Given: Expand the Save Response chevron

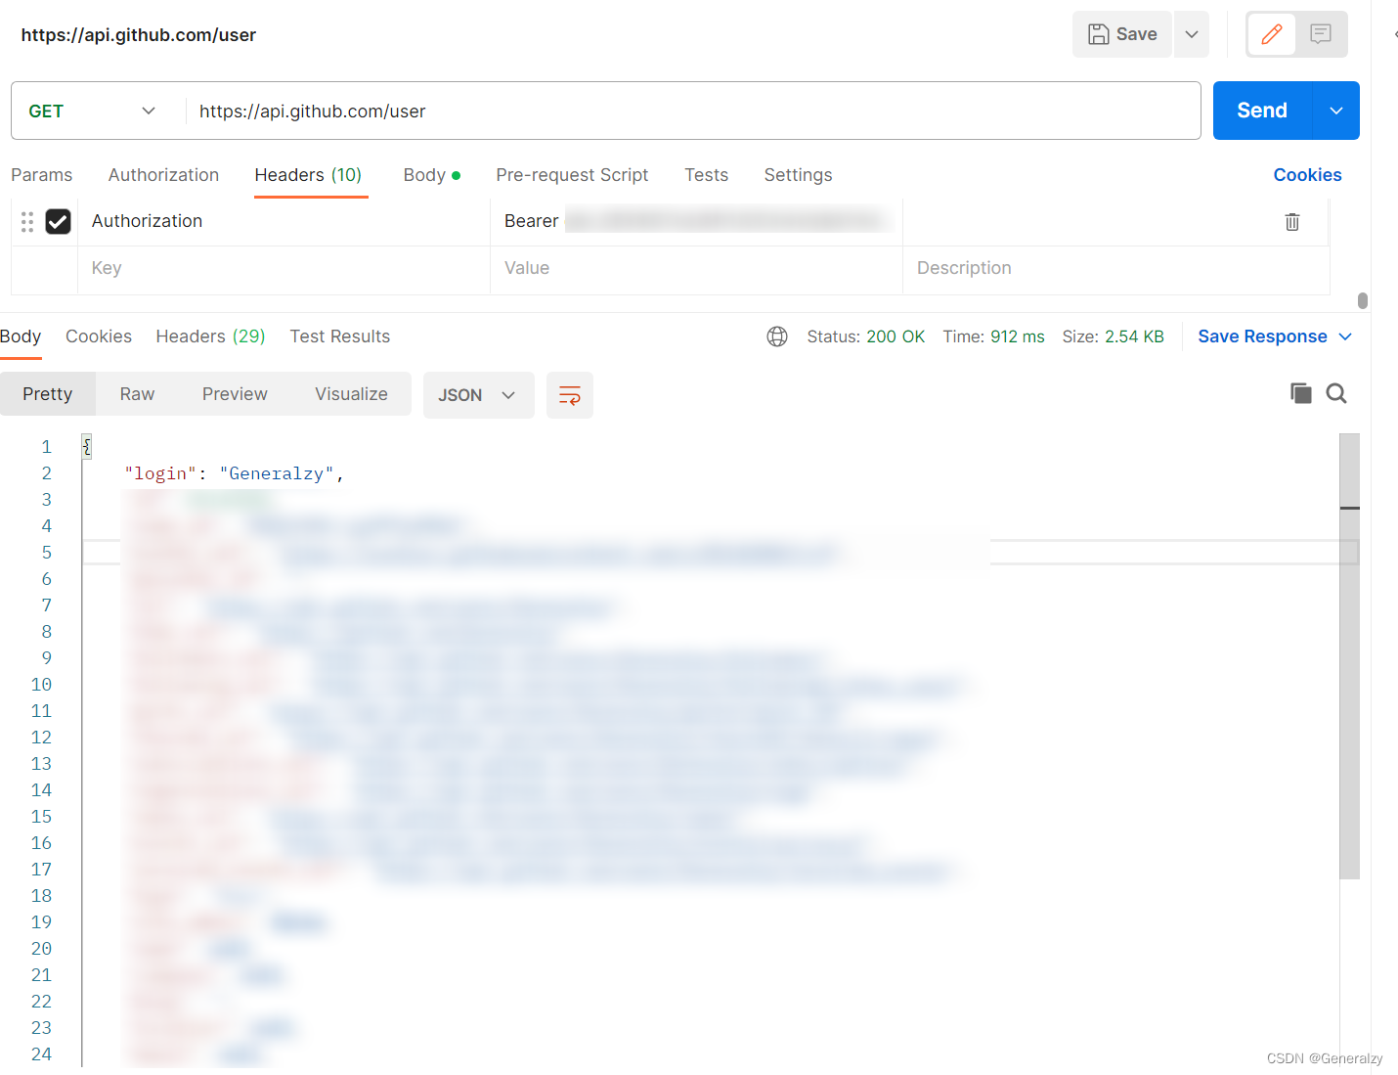Looking at the screenshot, I should [x=1345, y=336].
